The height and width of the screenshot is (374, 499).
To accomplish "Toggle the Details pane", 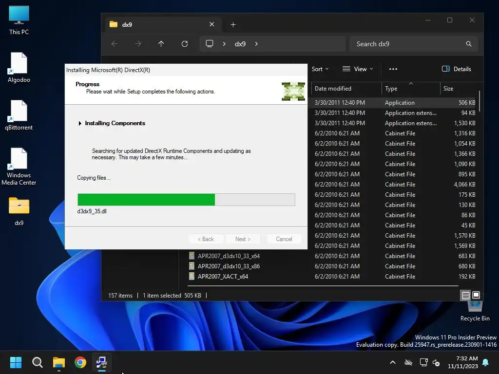I will (456, 69).
